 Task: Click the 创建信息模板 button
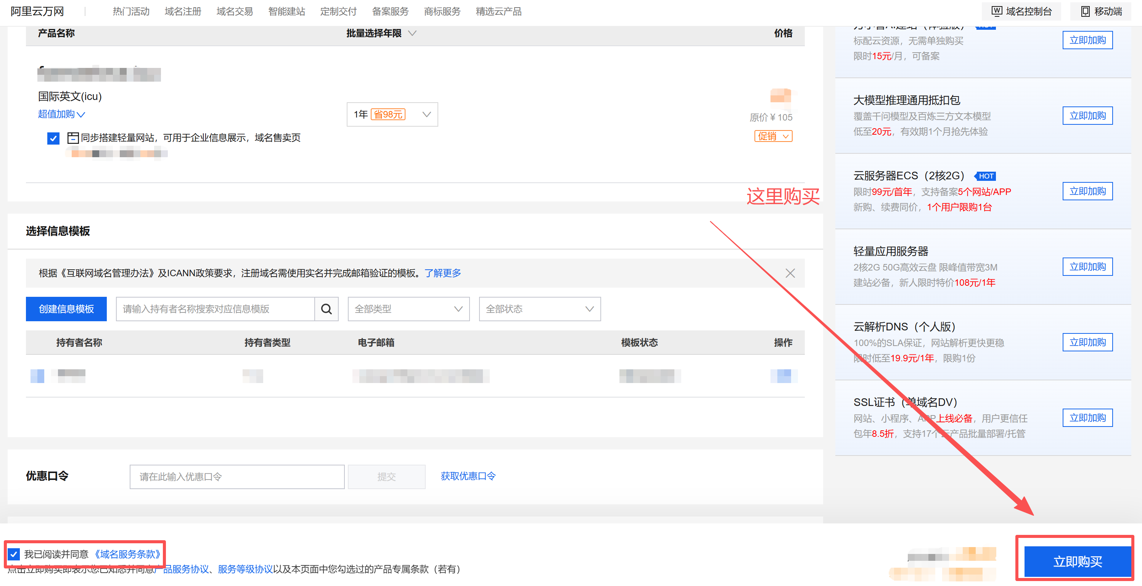pos(66,309)
